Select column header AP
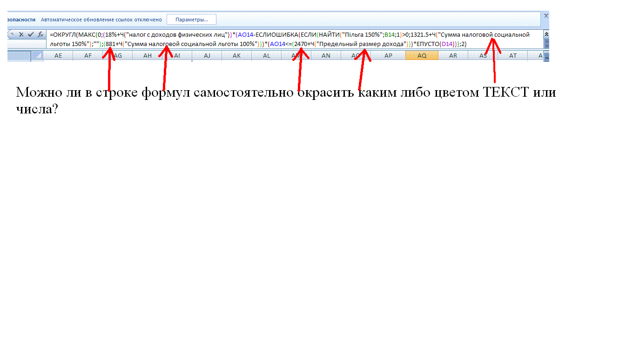Image resolution: width=633 pixels, height=357 pixels. pos(389,56)
